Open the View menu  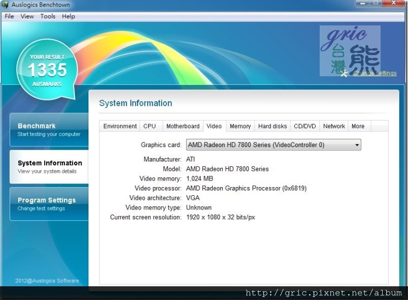[27, 16]
